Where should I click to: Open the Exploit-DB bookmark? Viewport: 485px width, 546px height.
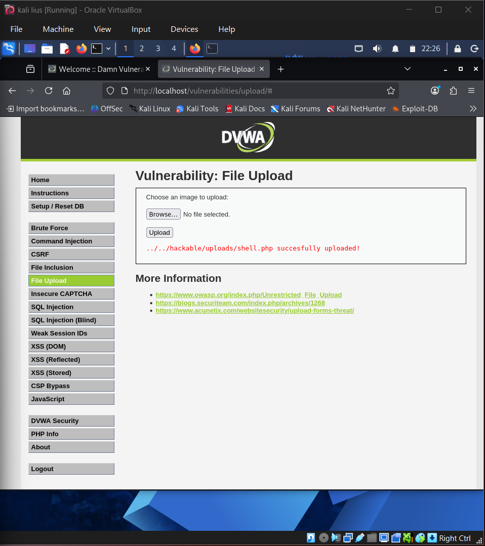pos(415,109)
